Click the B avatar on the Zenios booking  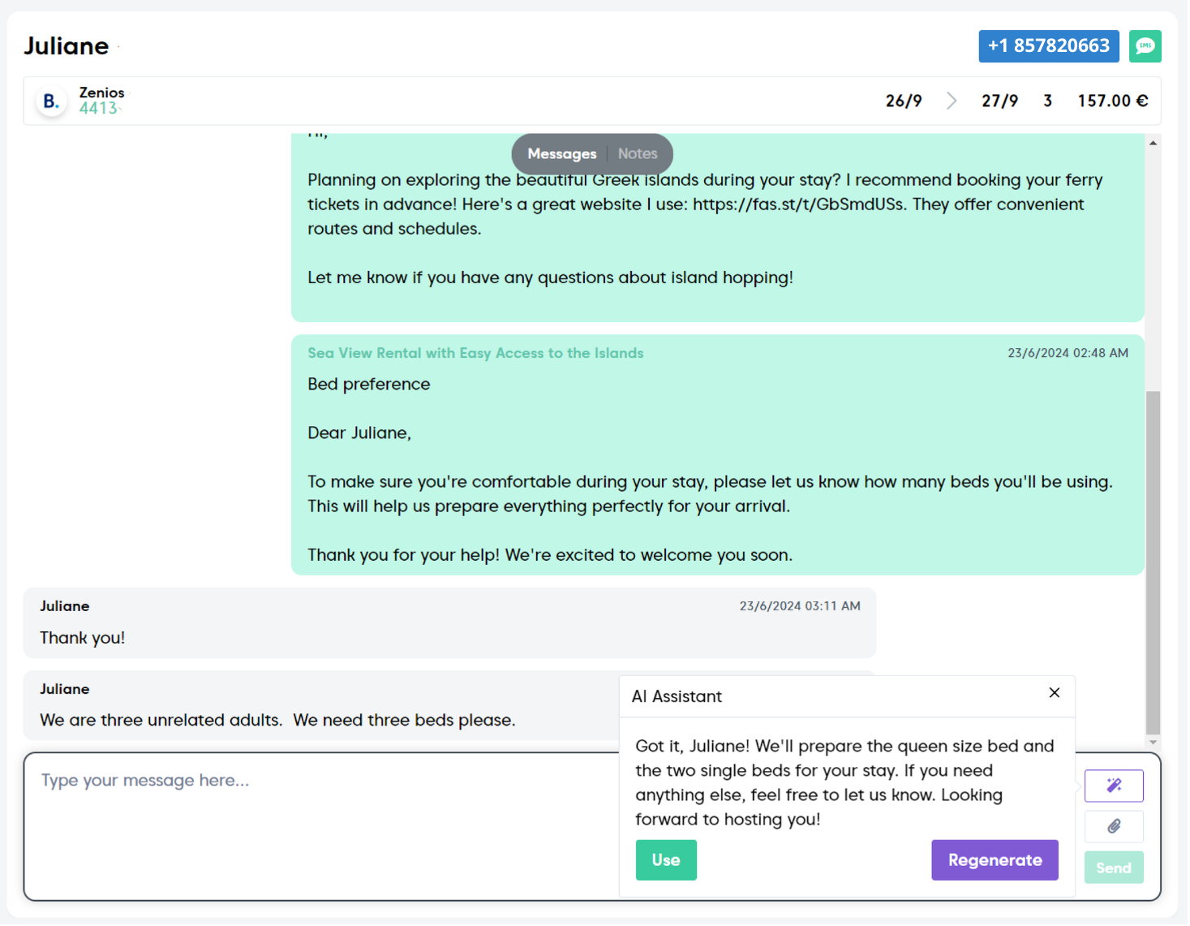coord(50,101)
